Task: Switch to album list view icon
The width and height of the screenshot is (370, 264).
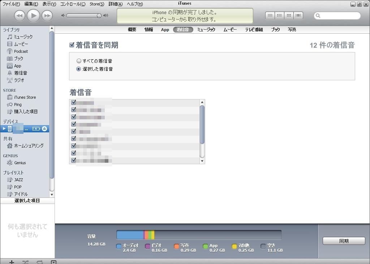Action: point(279,16)
